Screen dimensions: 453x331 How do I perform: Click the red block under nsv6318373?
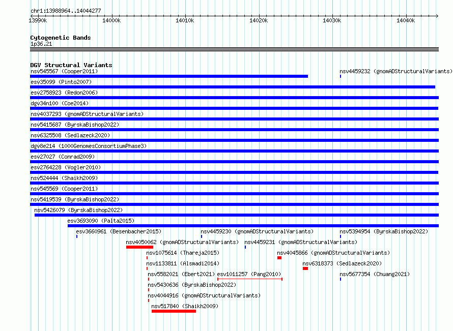pyautogui.click(x=305, y=268)
